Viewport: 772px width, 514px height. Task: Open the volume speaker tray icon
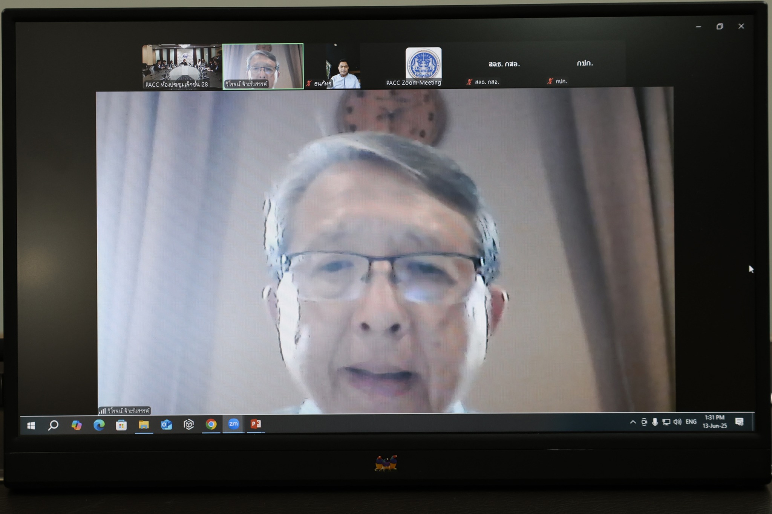[x=677, y=422]
